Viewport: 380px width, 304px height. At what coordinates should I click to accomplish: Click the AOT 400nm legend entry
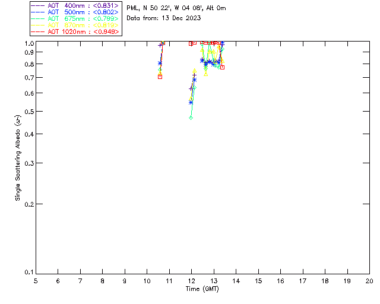tap(76, 5)
